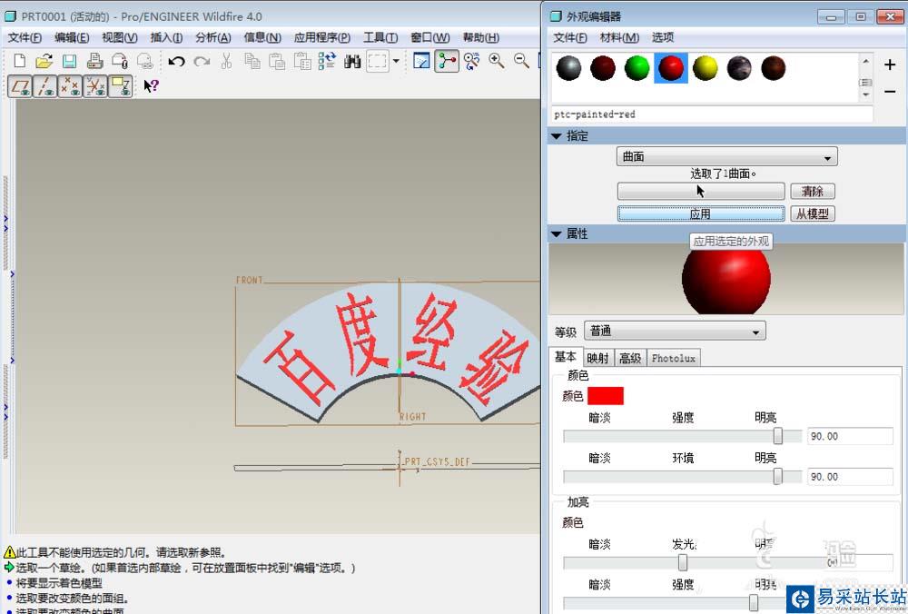Open the 曲面 assignment dropdown

[x=726, y=157]
